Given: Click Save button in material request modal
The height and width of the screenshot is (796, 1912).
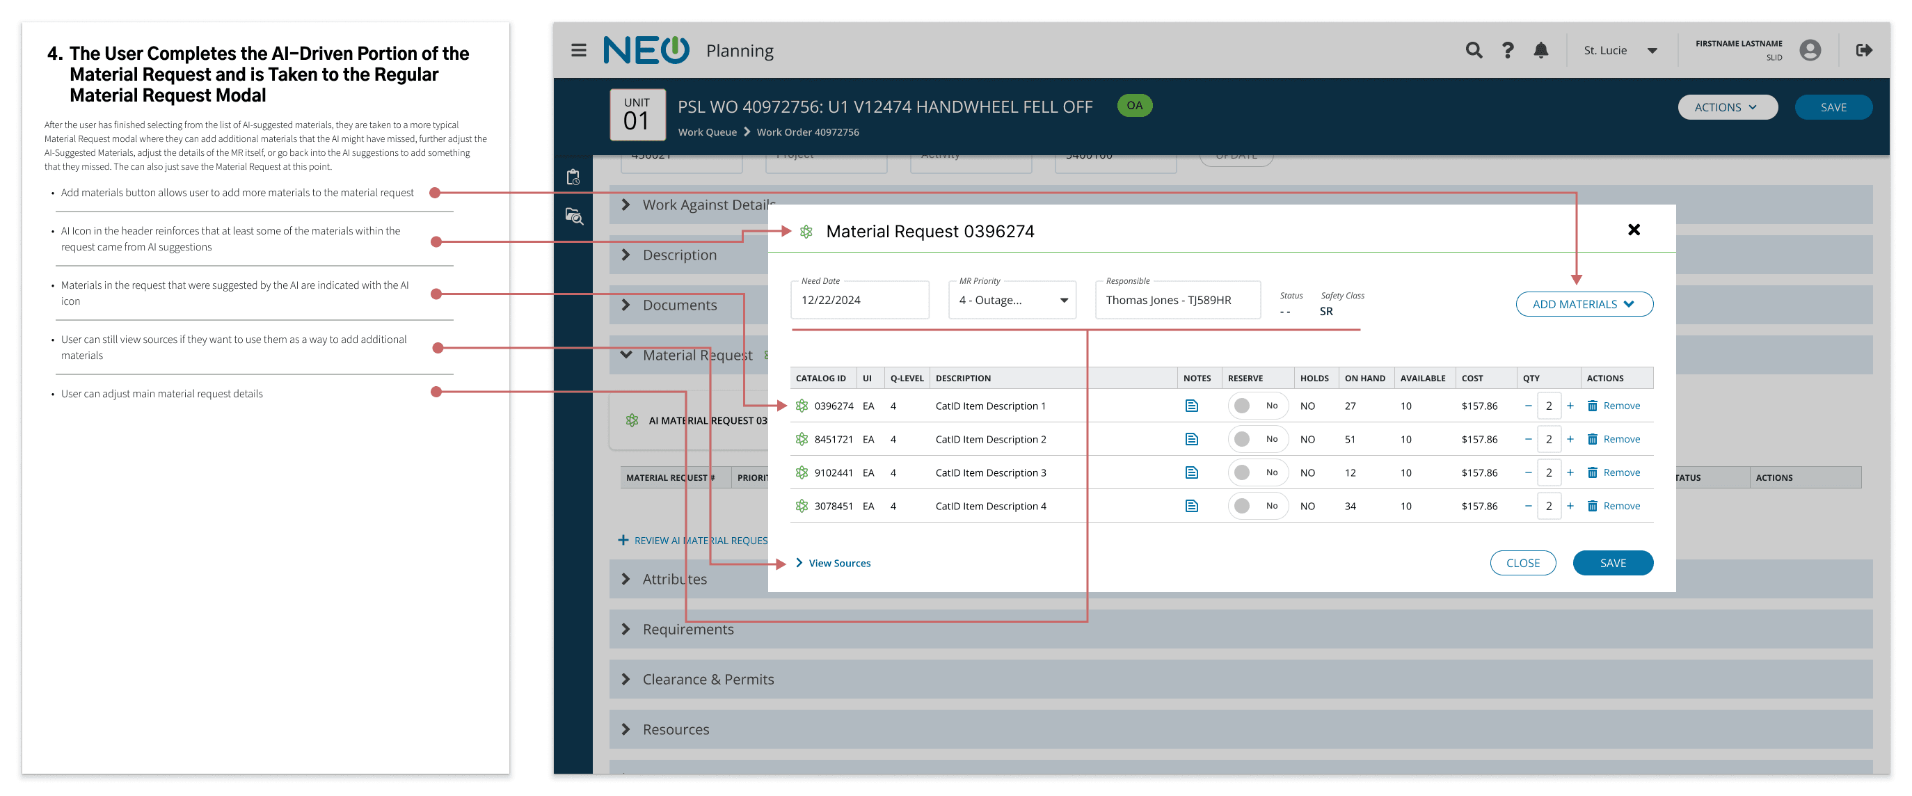Looking at the screenshot, I should point(1612,563).
